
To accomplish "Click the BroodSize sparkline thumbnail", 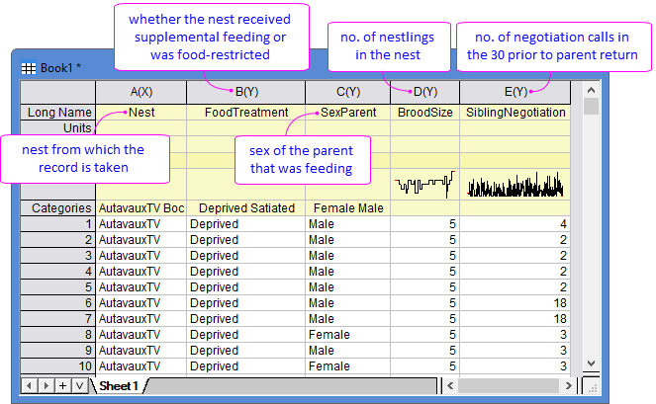I will 425,185.
